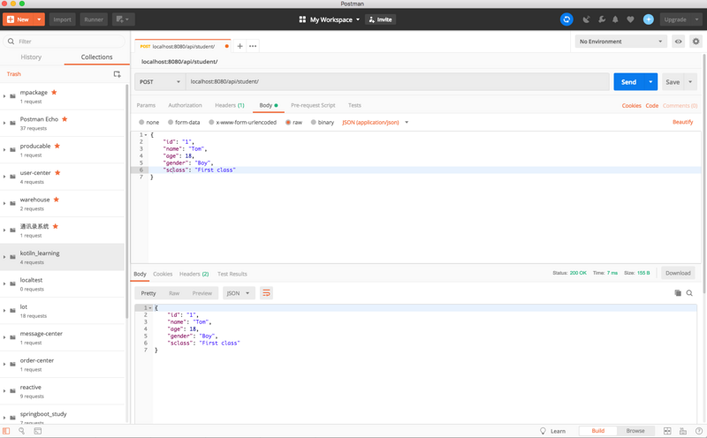Open Postman console icon in status bar
This screenshot has width=707, height=438.
point(37,431)
